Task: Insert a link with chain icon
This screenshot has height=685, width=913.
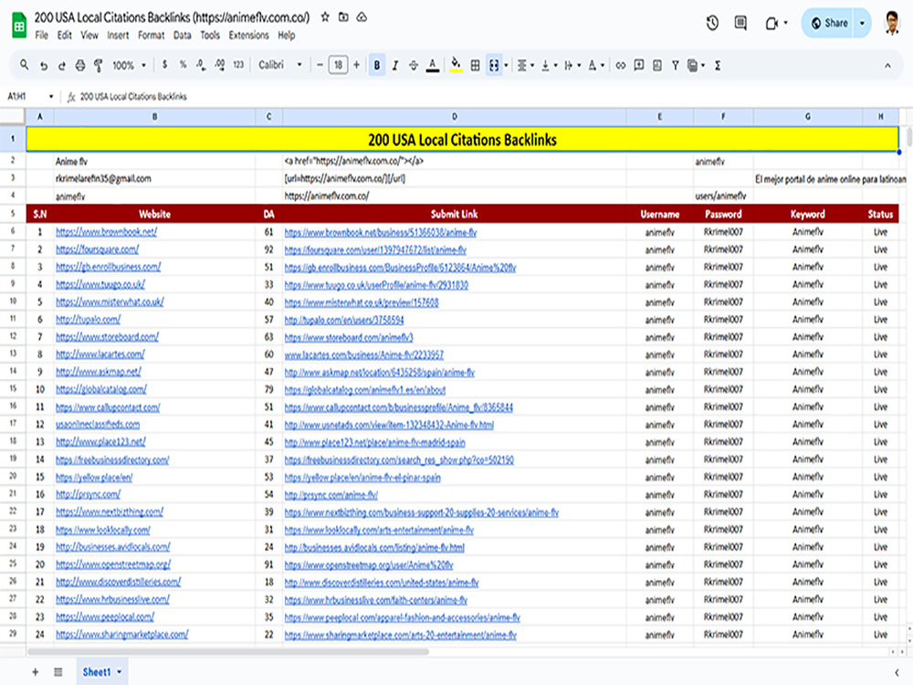Action: pos(621,65)
